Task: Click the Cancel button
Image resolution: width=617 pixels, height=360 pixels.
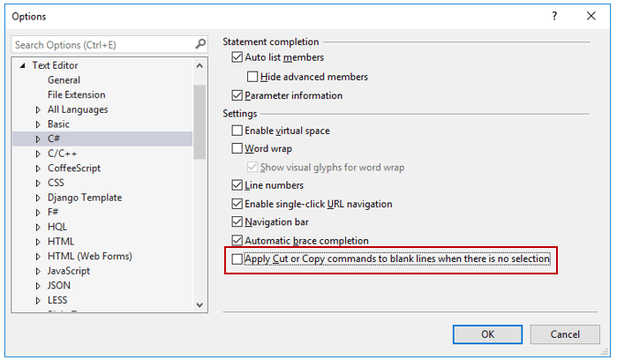Action: point(565,334)
